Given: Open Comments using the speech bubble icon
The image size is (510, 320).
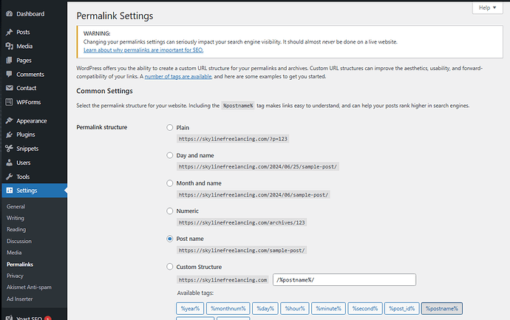Looking at the screenshot, I should click(8, 74).
